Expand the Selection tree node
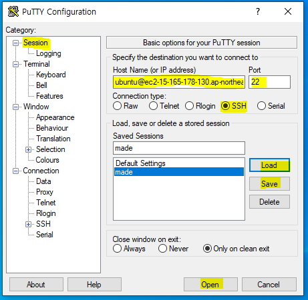Image resolution: width=308 pixels, height=300 pixels. 28,150
